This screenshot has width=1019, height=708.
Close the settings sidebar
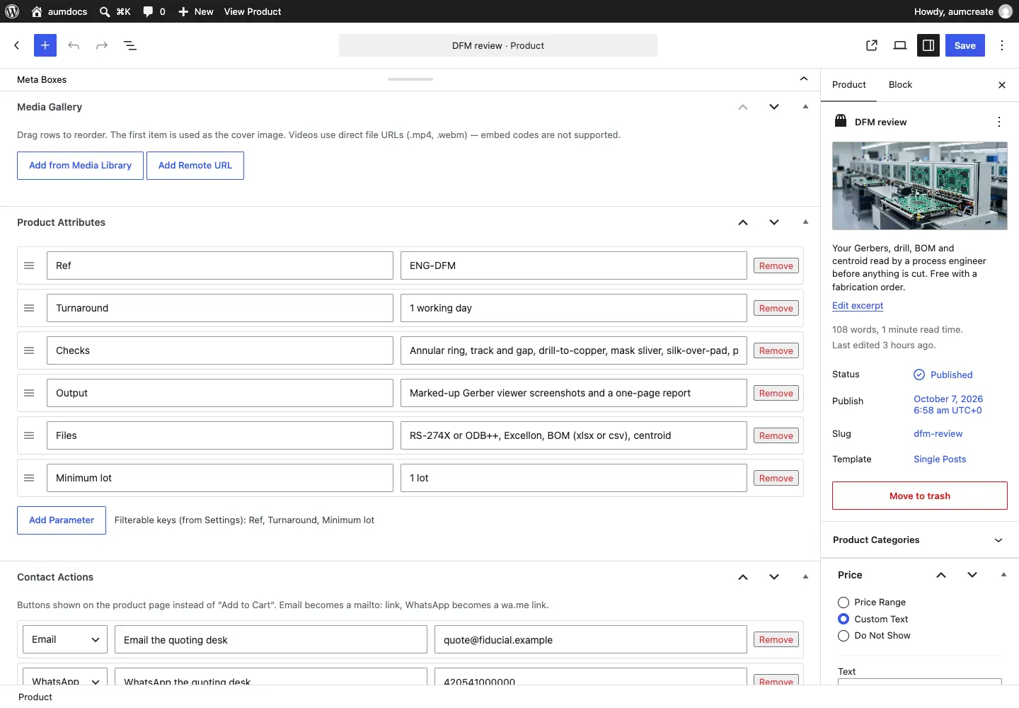pos(1002,85)
